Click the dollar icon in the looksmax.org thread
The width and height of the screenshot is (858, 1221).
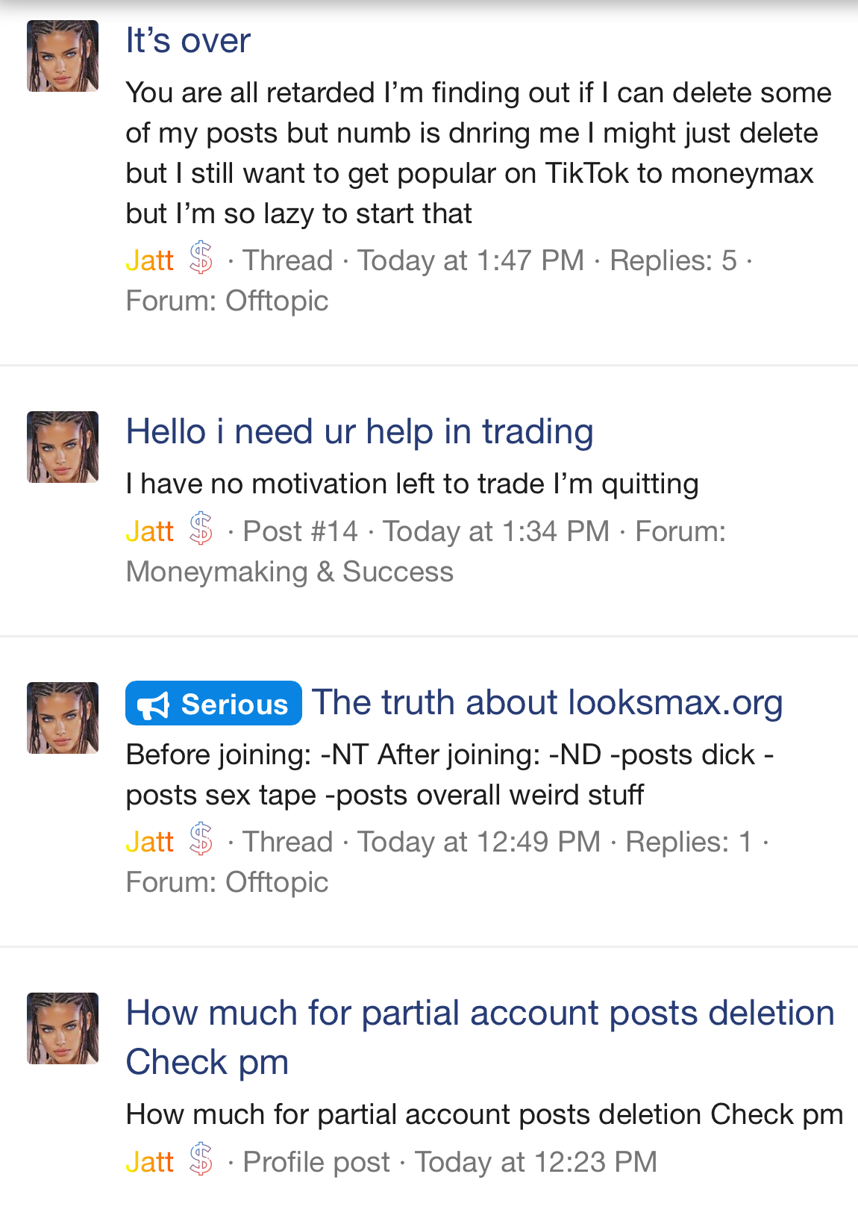pyautogui.click(x=201, y=840)
